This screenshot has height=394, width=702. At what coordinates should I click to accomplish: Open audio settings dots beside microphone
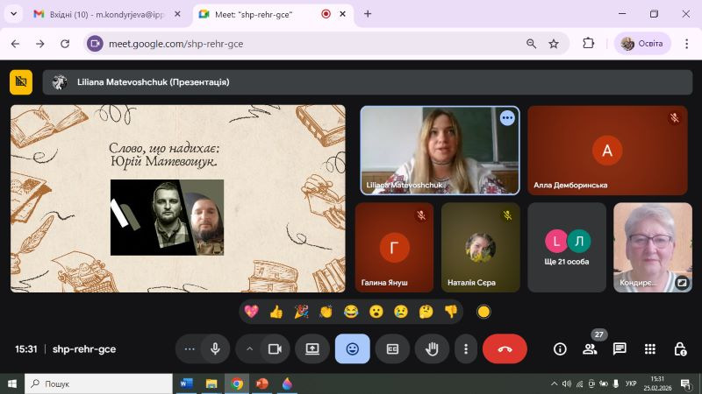tap(189, 348)
